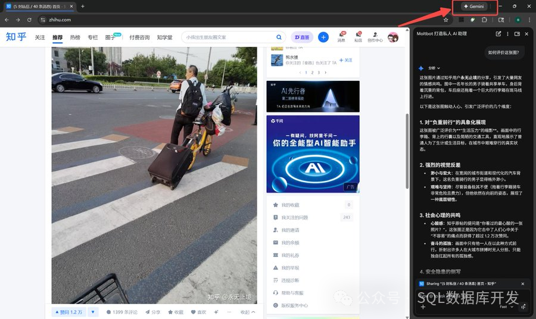Bookmark this page with star icon
This screenshot has width=536, height=319.
(x=445, y=20)
